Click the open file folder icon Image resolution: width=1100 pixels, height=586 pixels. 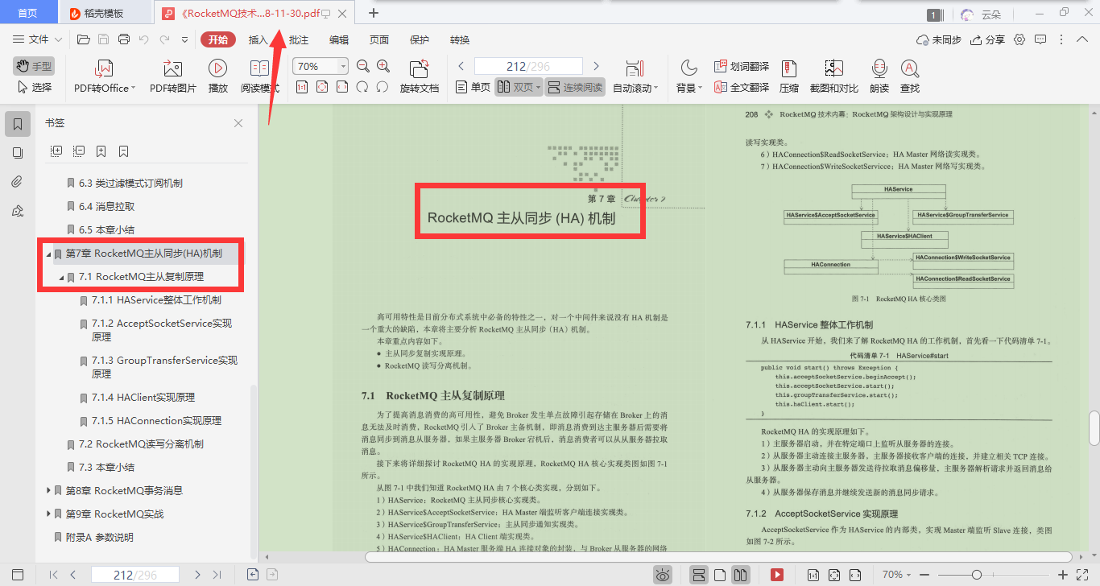click(x=83, y=39)
